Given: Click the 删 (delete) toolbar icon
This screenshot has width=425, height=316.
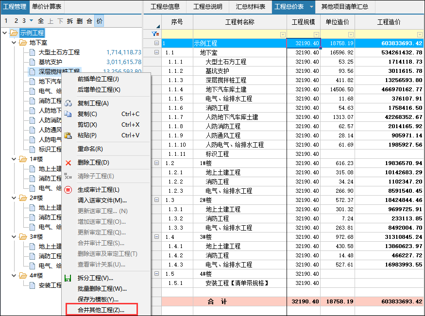Looking at the screenshot, I should [x=80, y=21].
